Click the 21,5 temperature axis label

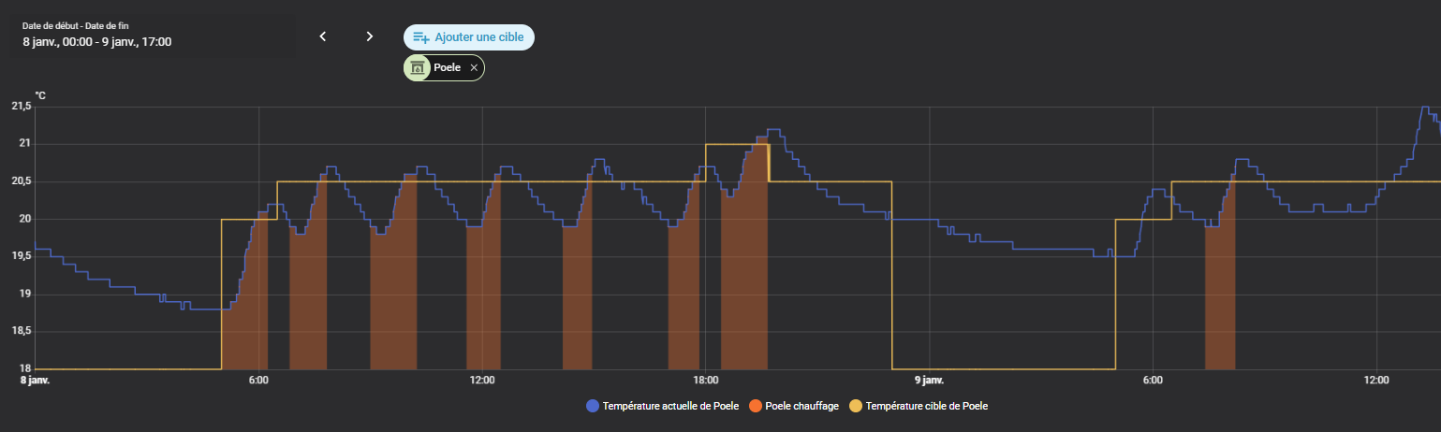point(21,107)
